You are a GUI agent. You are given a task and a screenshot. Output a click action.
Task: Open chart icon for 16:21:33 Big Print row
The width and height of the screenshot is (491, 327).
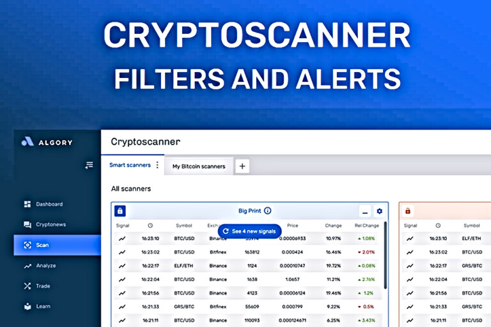(122, 307)
